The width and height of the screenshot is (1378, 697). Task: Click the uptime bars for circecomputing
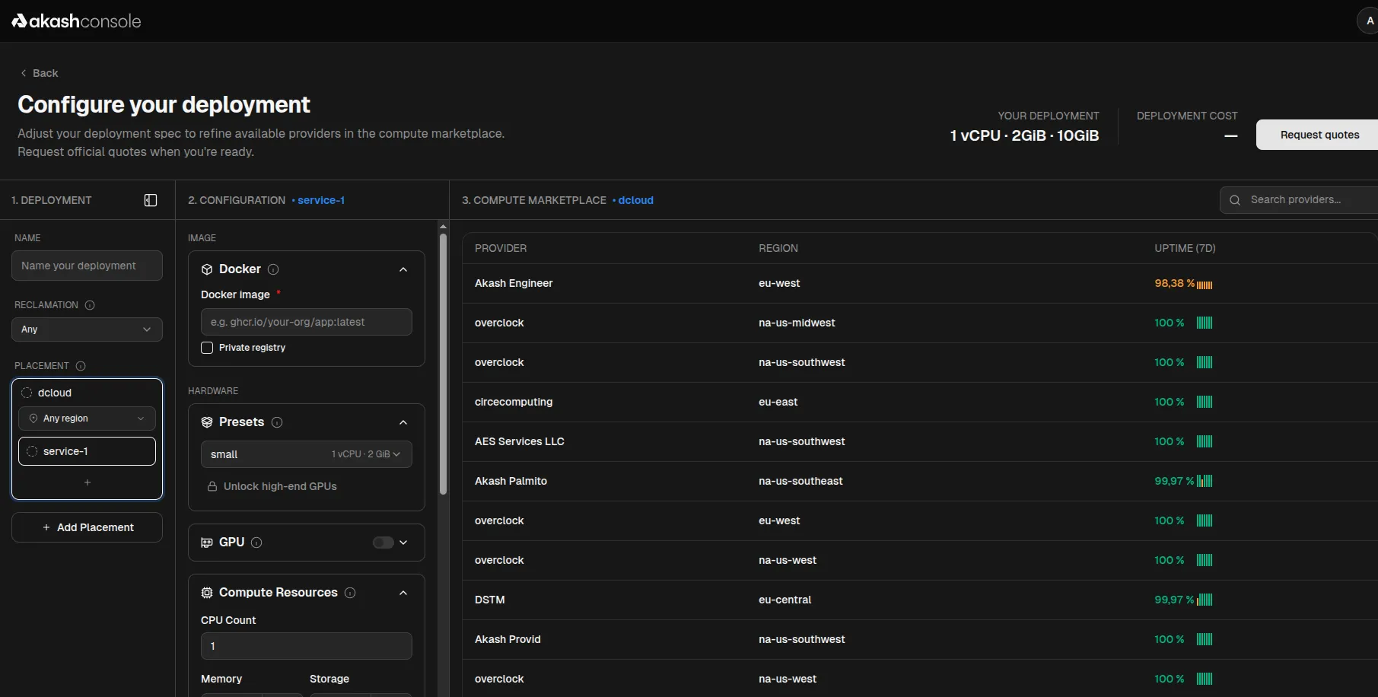point(1205,402)
